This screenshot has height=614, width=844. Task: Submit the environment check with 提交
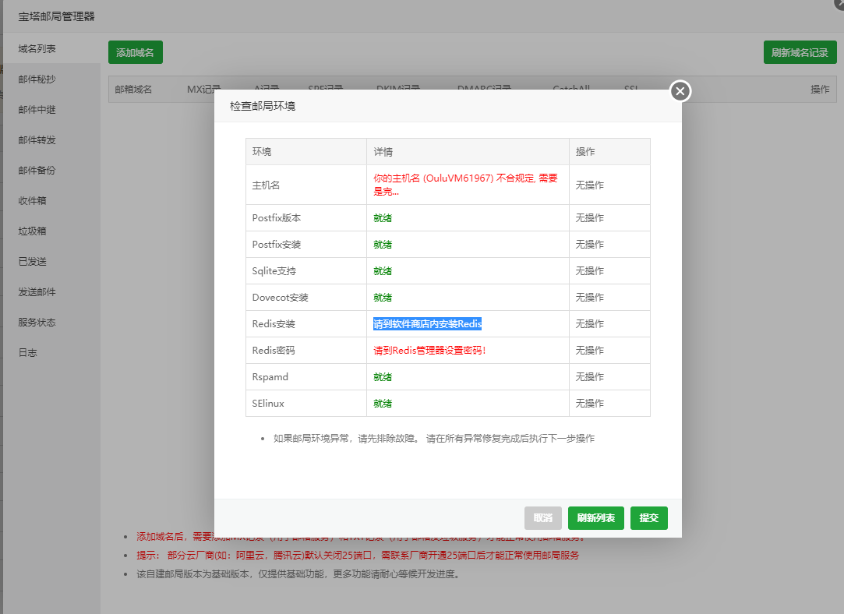[648, 518]
